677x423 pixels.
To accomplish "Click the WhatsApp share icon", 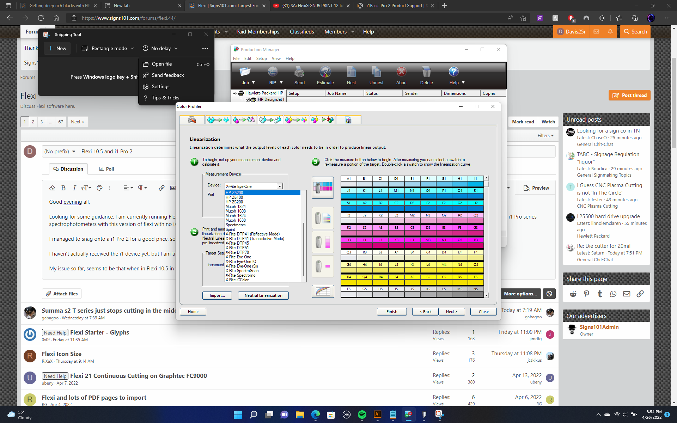I will [x=613, y=294].
